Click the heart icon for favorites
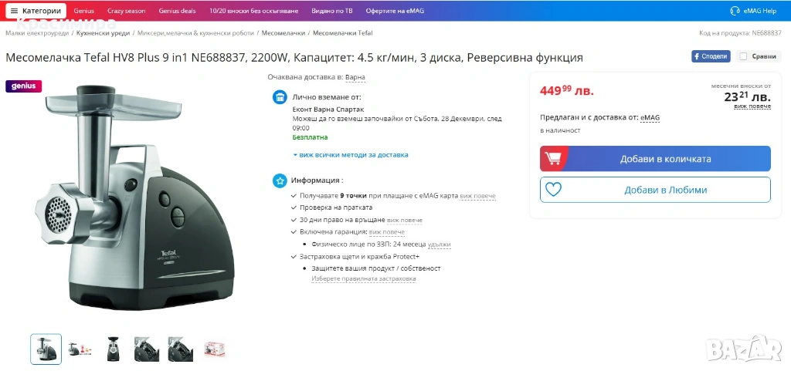The width and height of the screenshot is (791, 371). [x=553, y=190]
